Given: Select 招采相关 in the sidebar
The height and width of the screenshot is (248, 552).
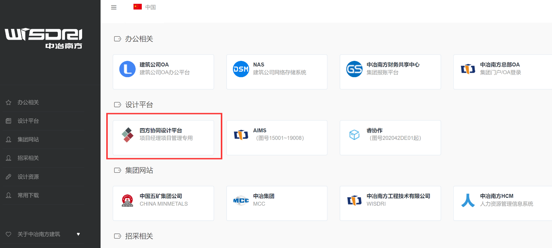Looking at the screenshot, I should (28, 158).
